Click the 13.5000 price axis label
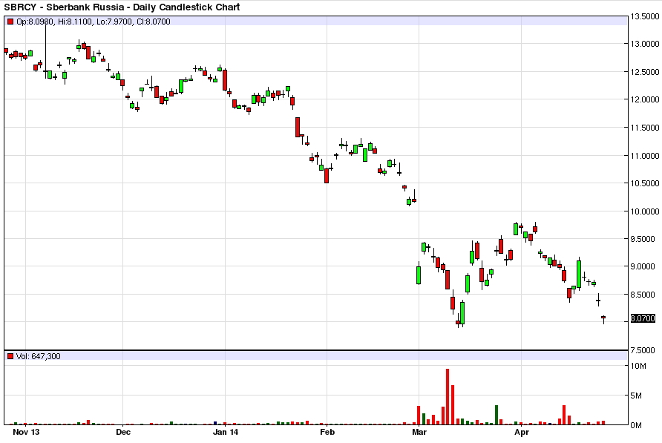 click(x=645, y=16)
